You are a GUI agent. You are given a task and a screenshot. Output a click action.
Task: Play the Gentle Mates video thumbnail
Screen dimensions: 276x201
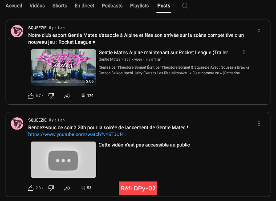click(63, 67)
